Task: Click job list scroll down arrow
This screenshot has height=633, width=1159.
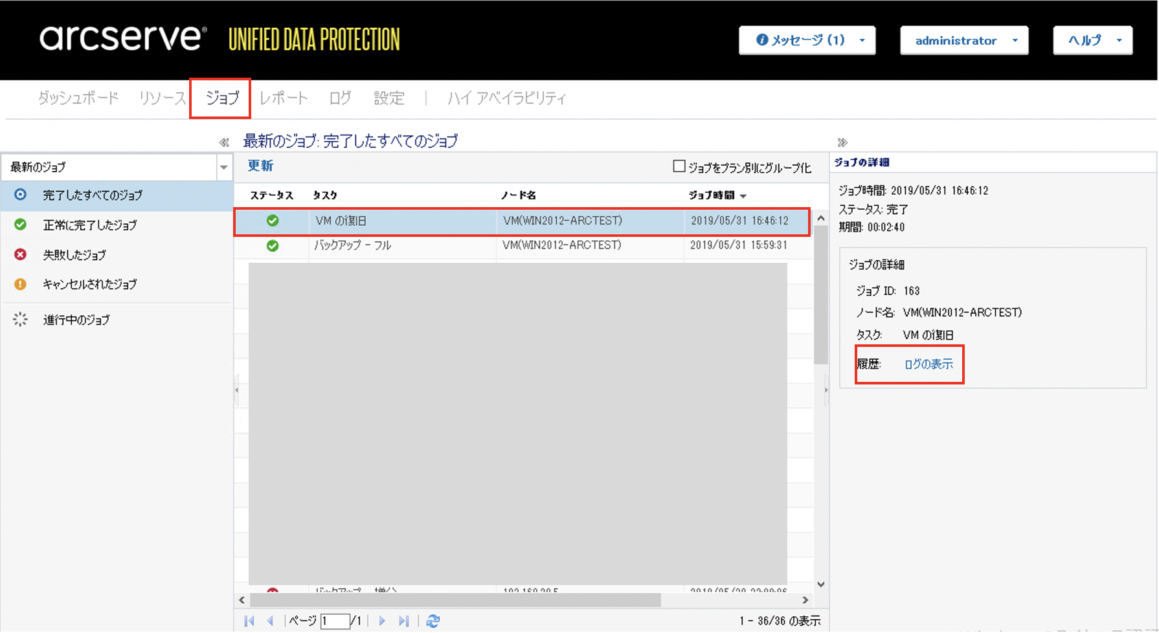Action: click(821, 584)
